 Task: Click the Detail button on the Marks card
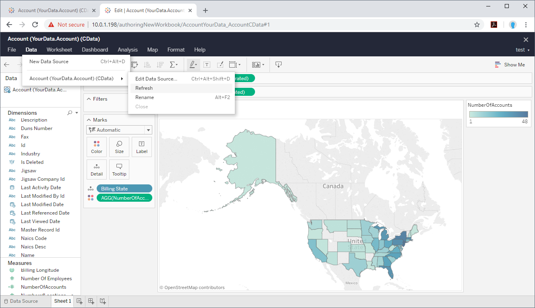tap(96, 169)
